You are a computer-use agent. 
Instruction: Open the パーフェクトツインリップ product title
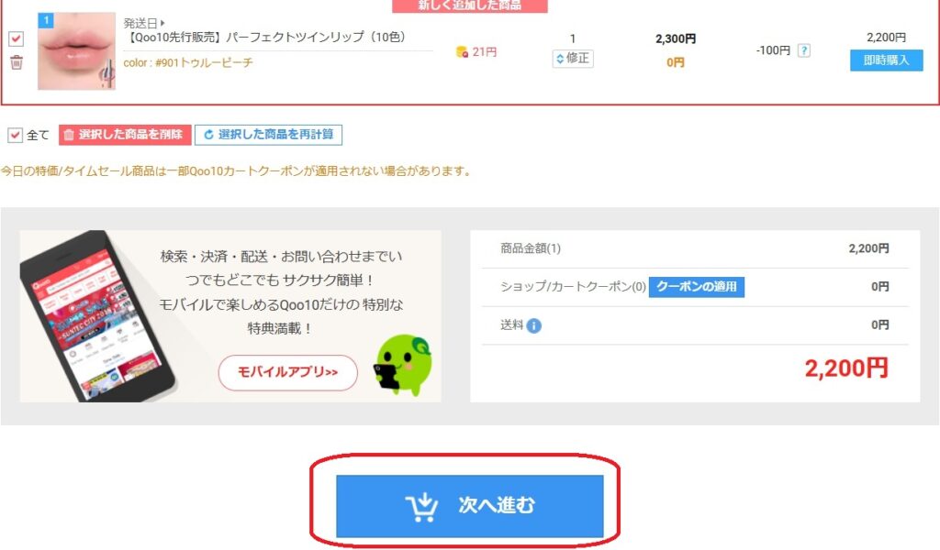point(267,37)
